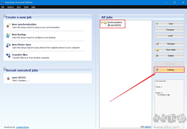Open Transfer files link
Viewport: 187px width, 129px height.
(x=20, y=55)
